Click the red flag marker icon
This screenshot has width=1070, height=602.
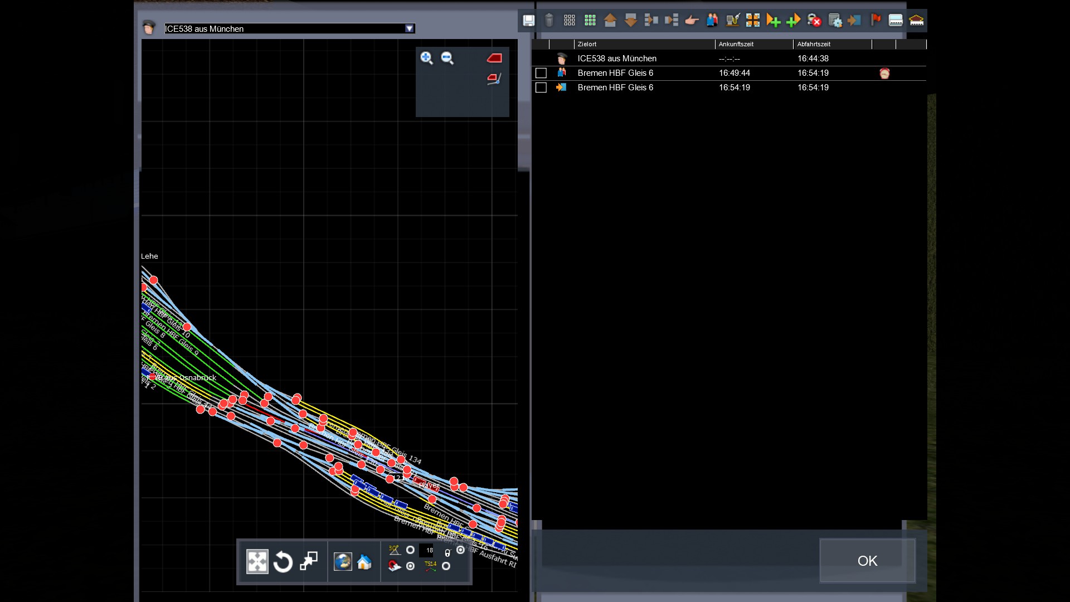click(x=876, y=21)
